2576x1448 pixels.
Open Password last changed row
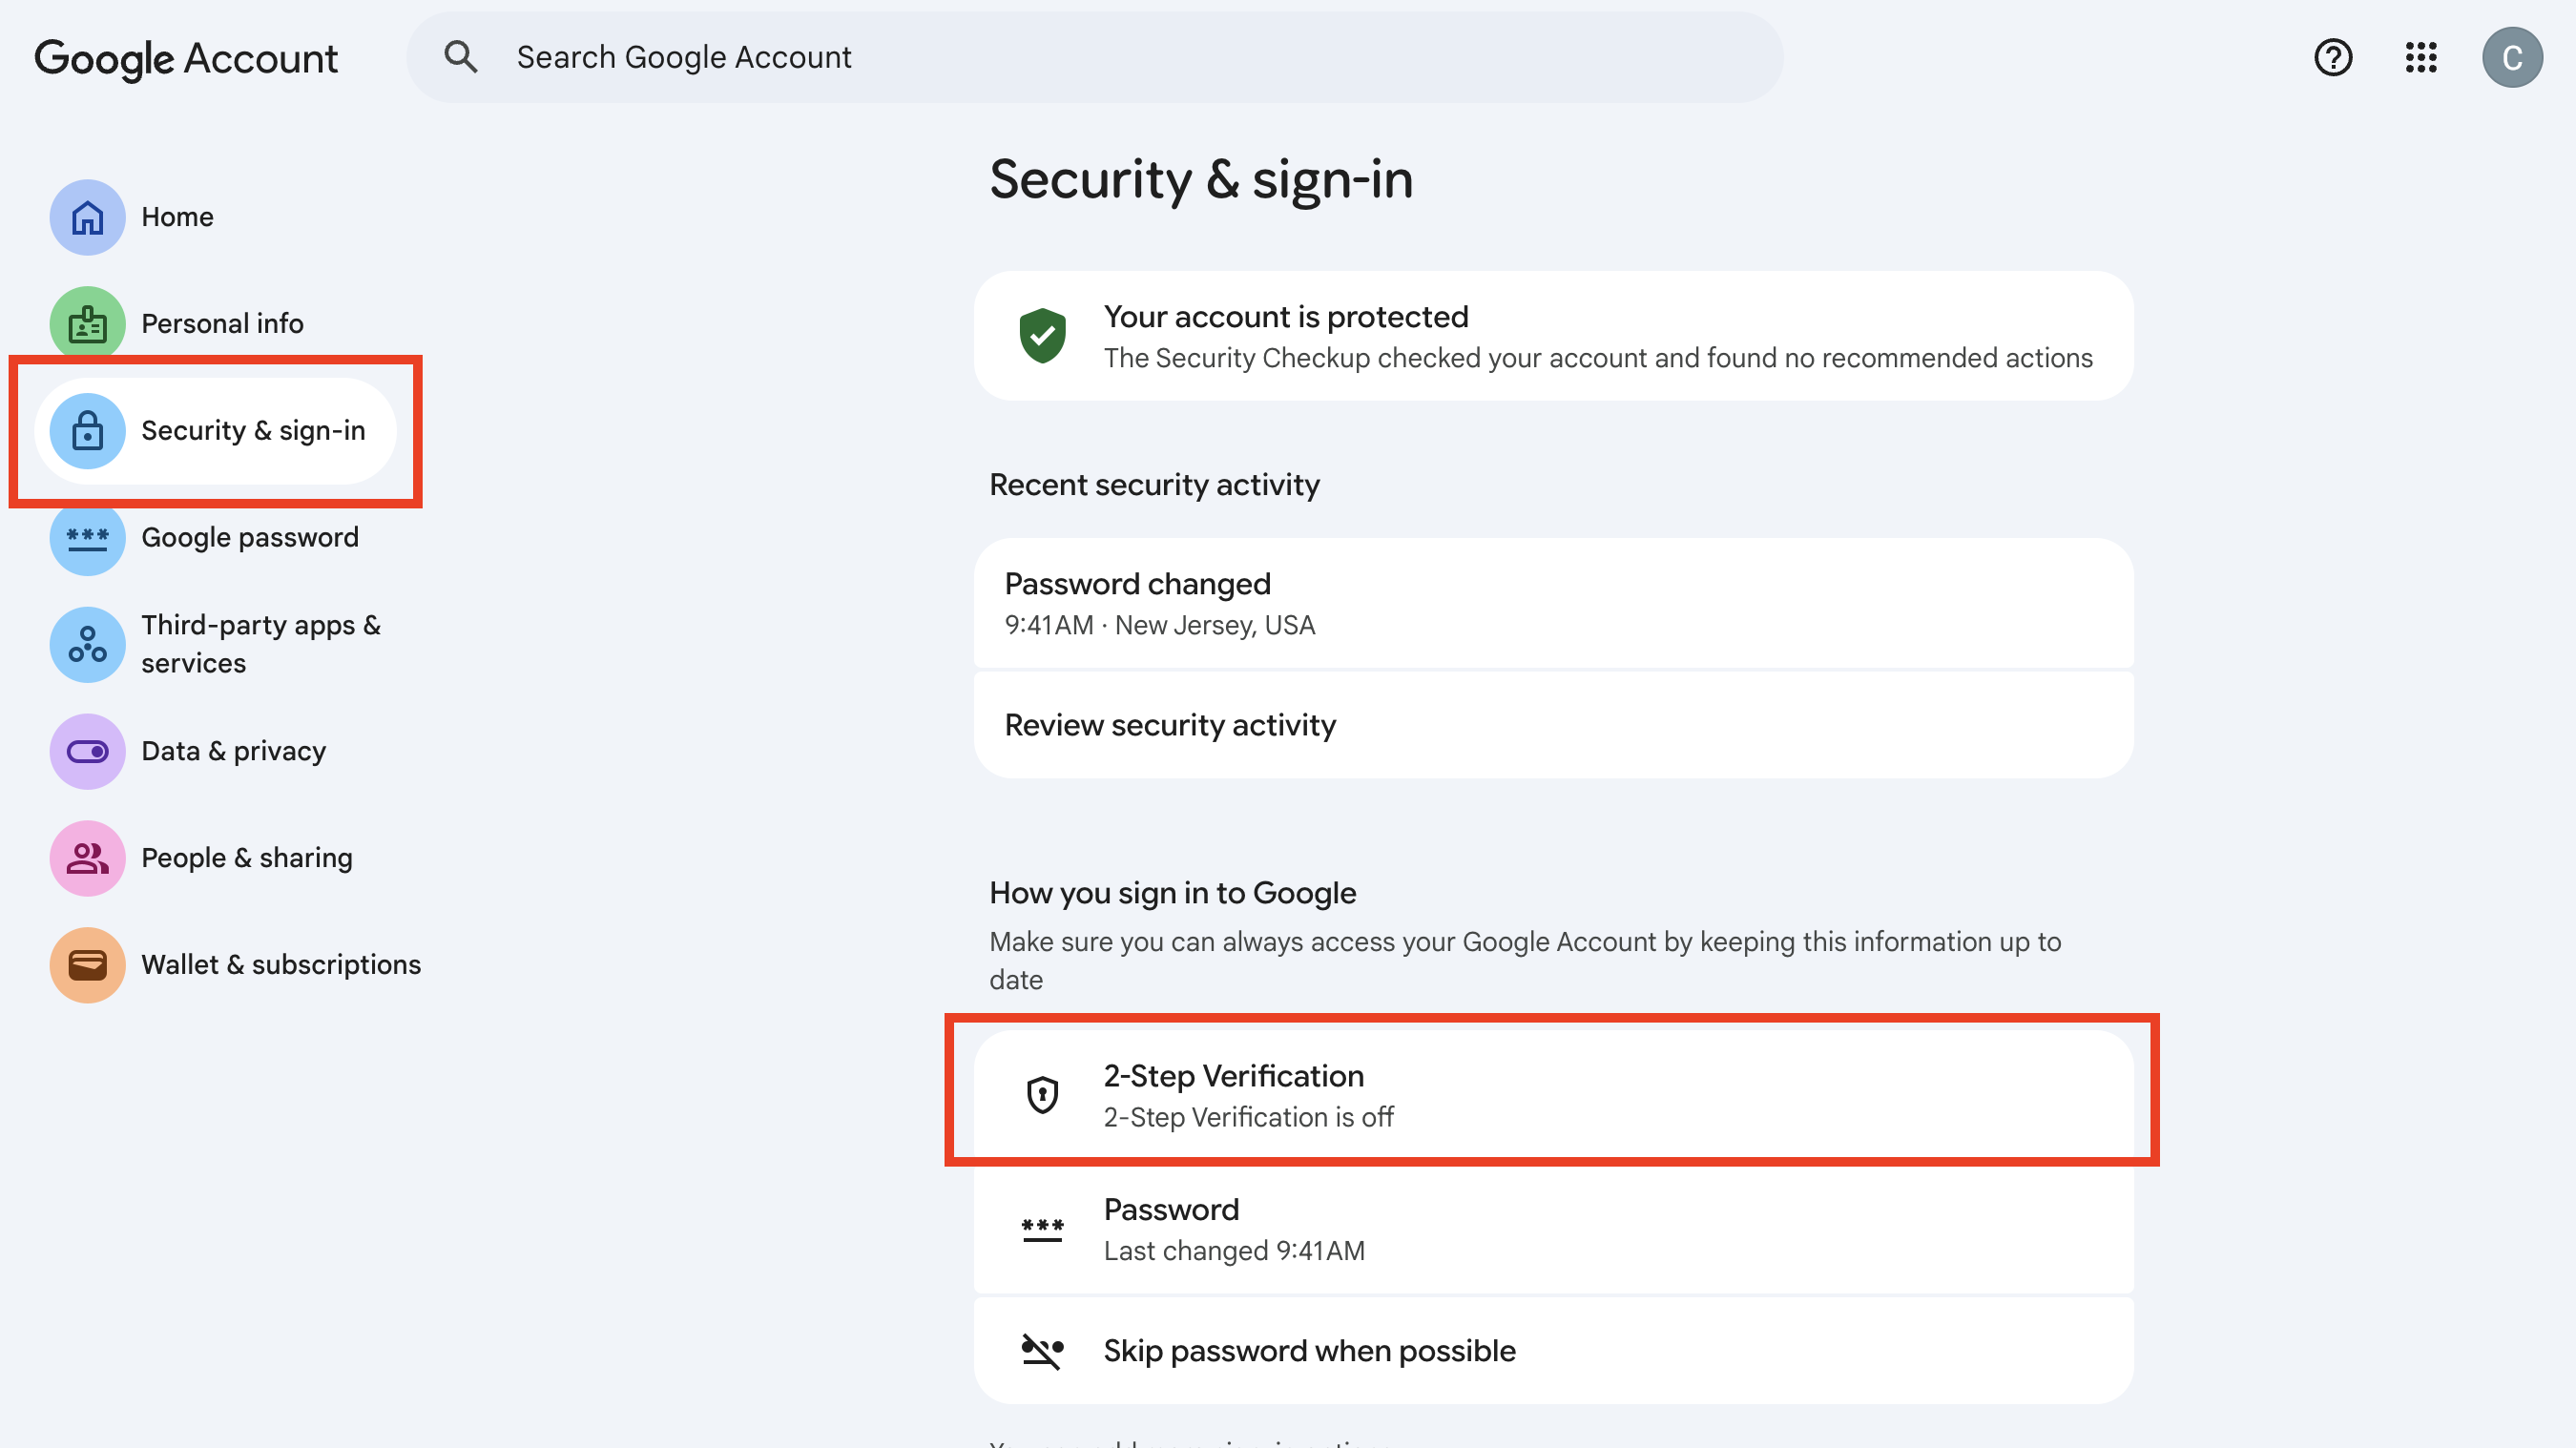coord(1552,1229)
